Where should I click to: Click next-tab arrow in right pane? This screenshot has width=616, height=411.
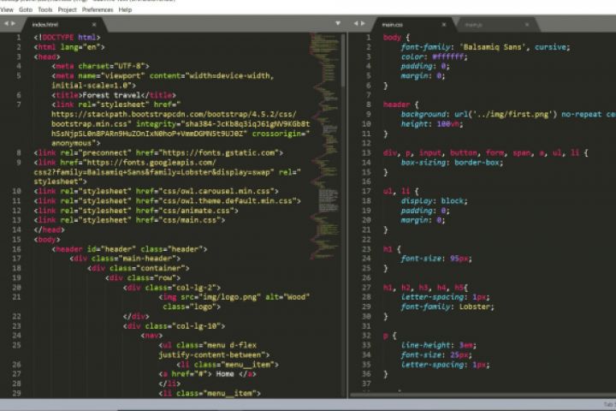click(363, 24)
